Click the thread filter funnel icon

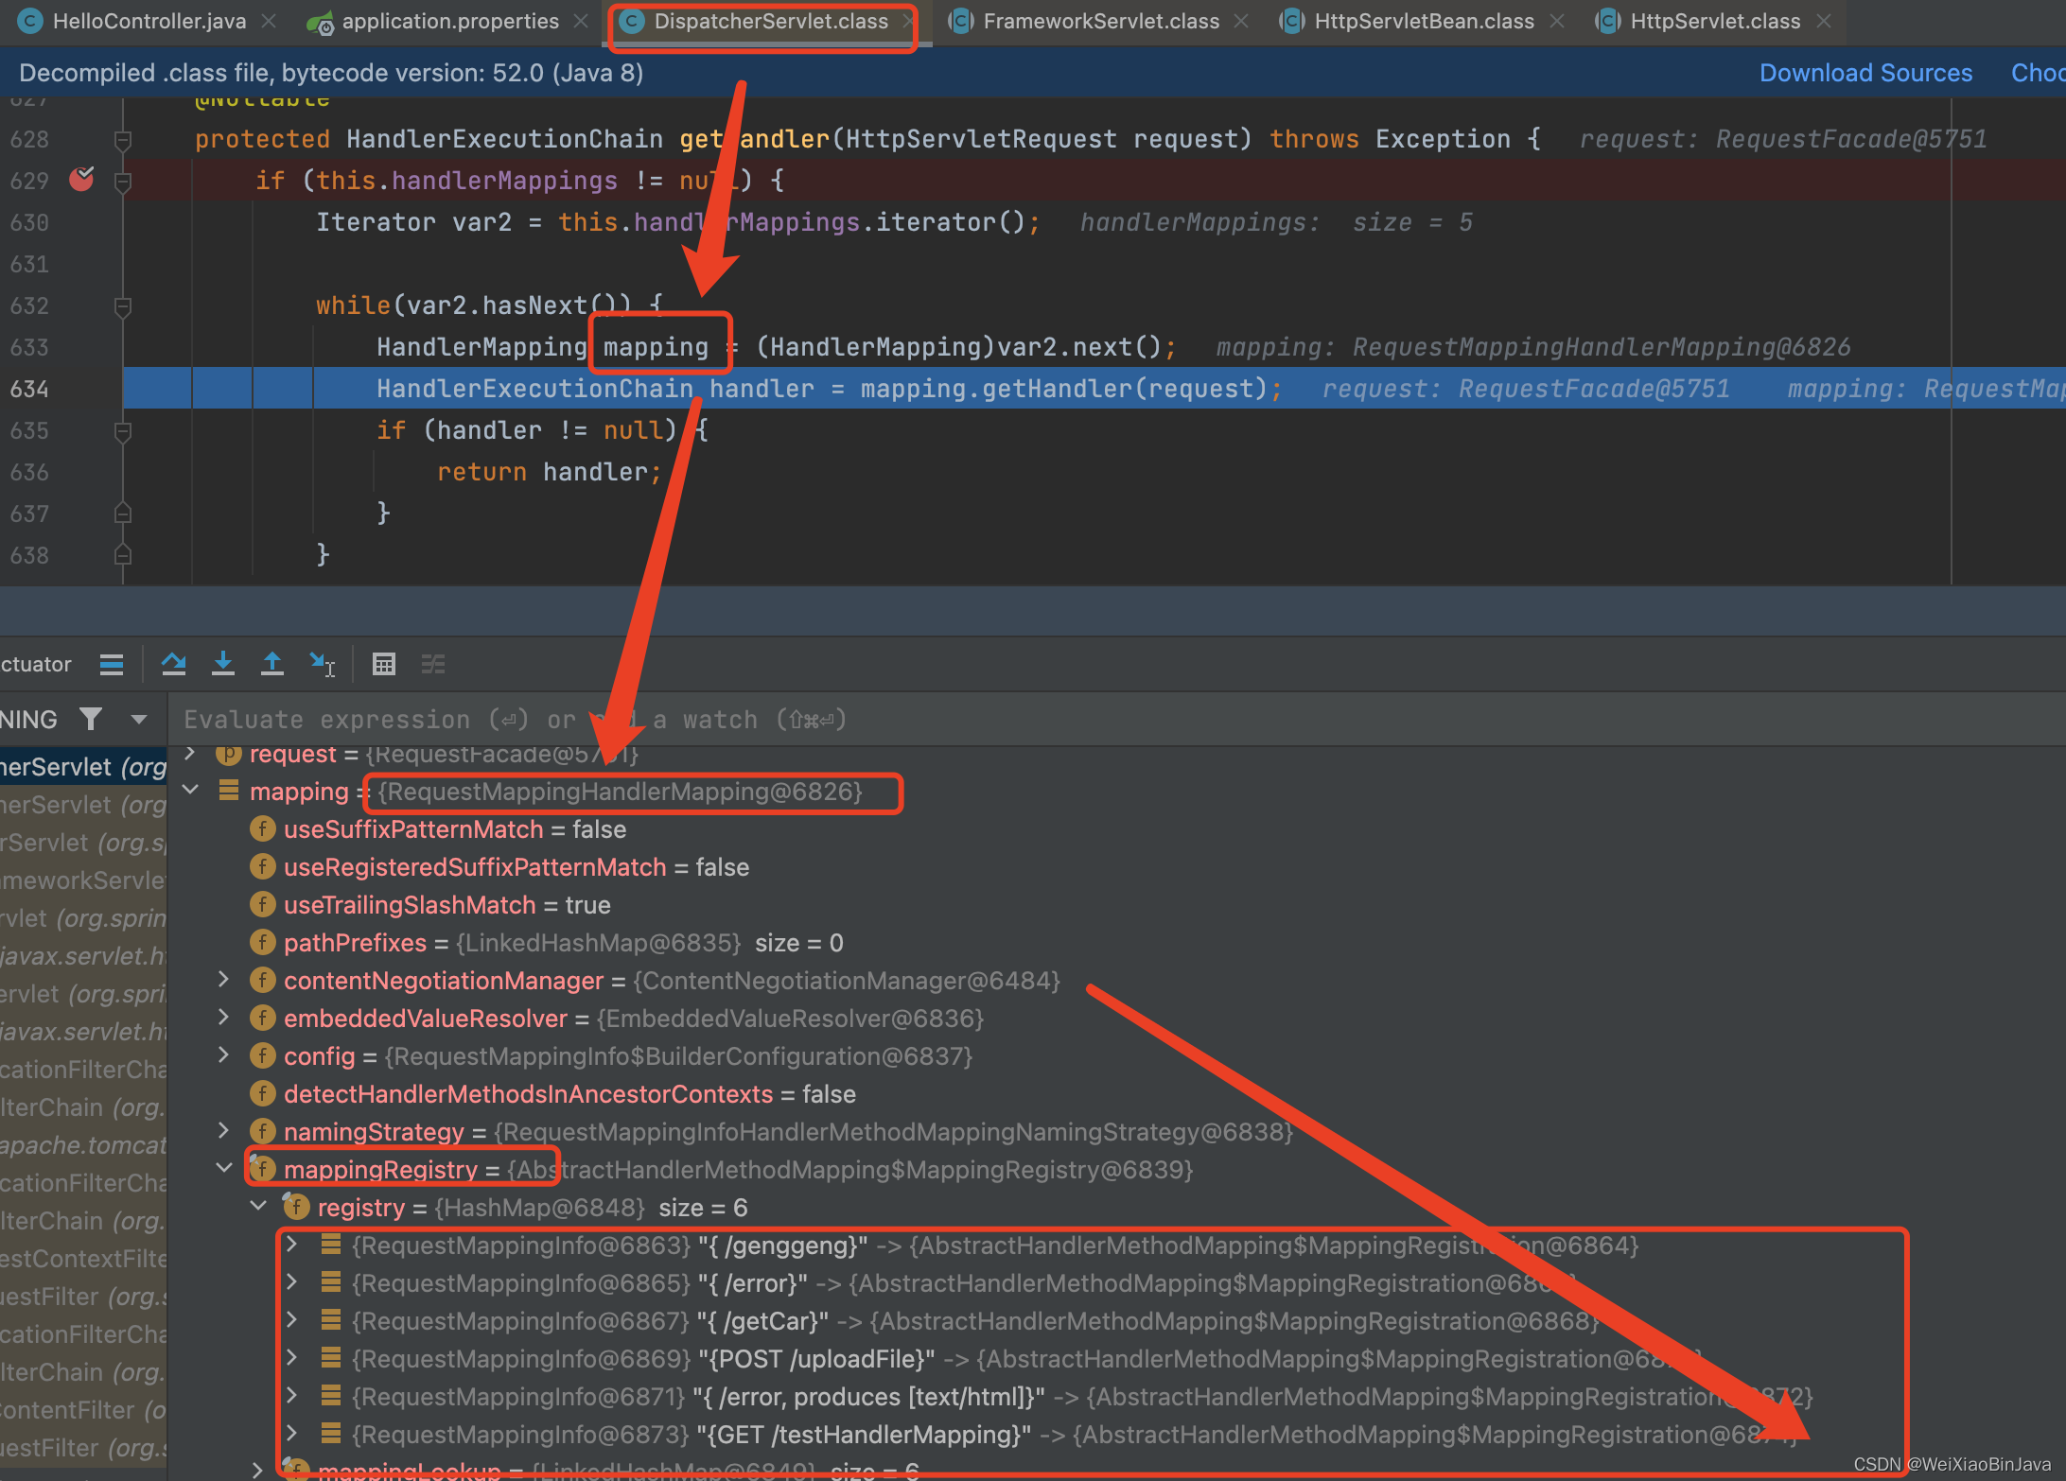[91, 720]
